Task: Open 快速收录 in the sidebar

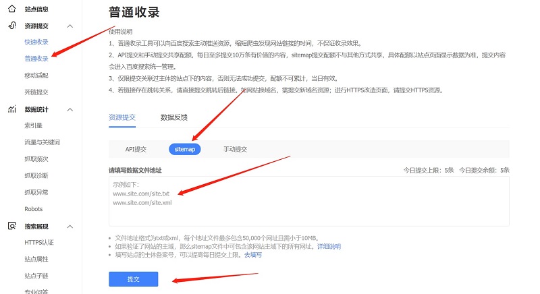Action: click(x=36, y=42)
